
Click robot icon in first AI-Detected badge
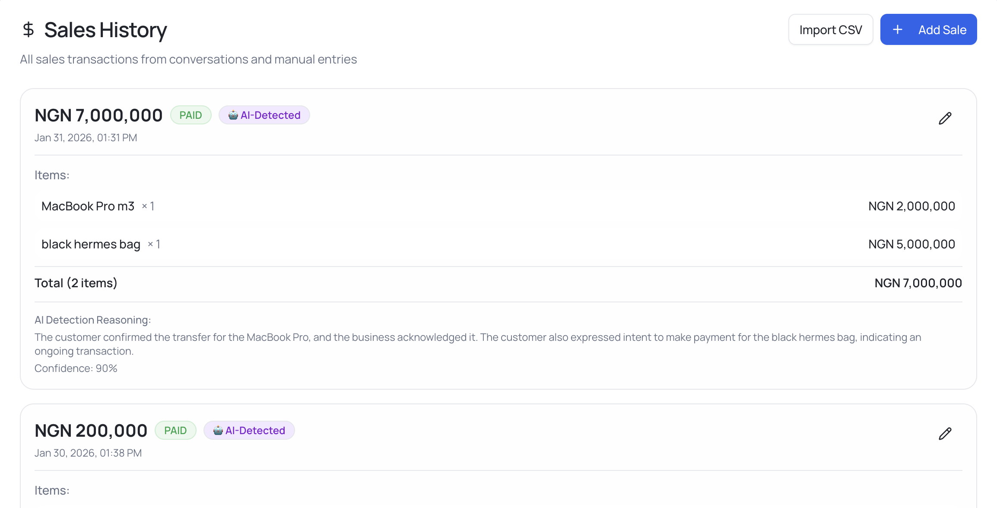[233, 115]
